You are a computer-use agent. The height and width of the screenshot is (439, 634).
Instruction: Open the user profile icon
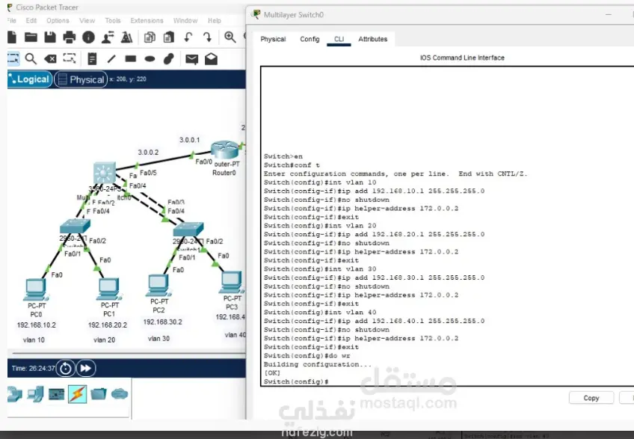[x=108, y=37]
